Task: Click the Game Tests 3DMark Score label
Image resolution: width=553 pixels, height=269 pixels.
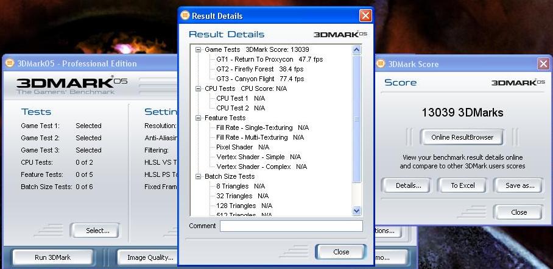Action: tap(257, 50)
